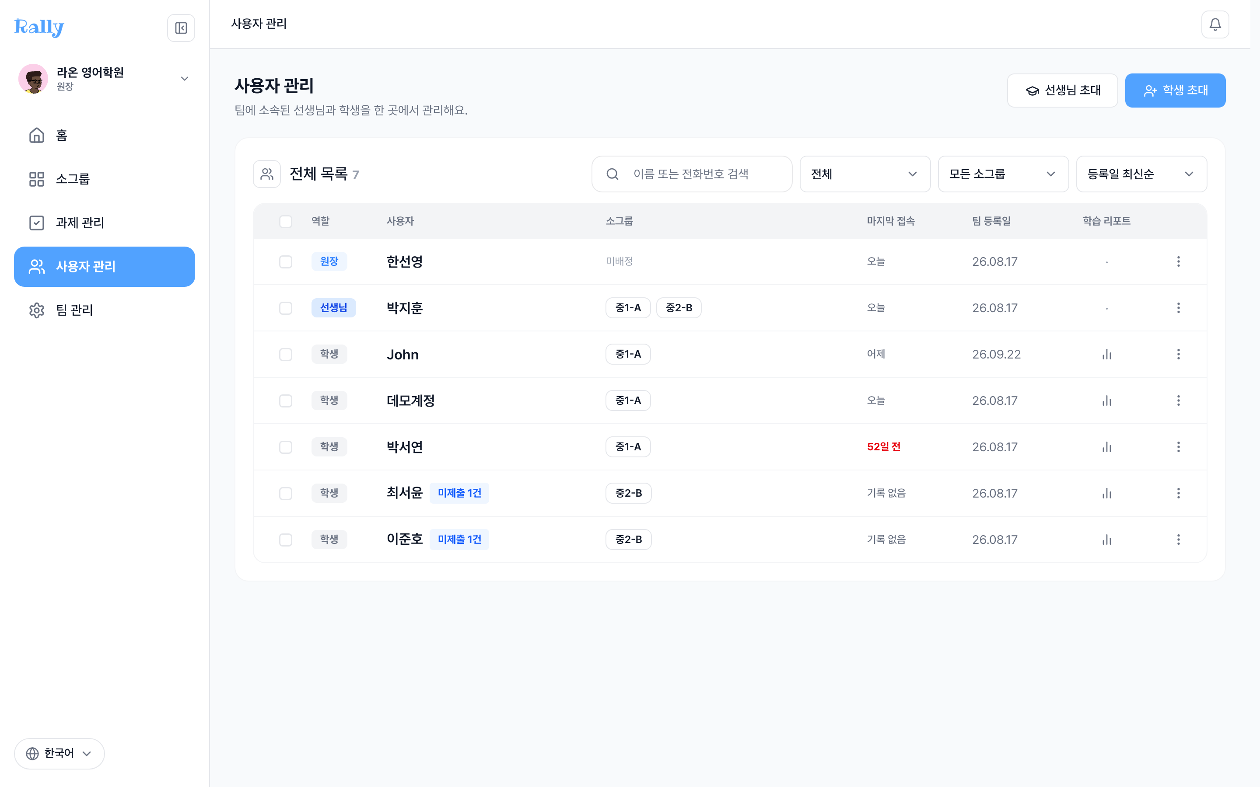Click the user name John
The height and width of the screenshot is (787, 1260).
click(402, 355)
